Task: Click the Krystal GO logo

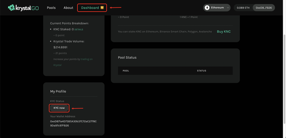Action: coord(23,8)
